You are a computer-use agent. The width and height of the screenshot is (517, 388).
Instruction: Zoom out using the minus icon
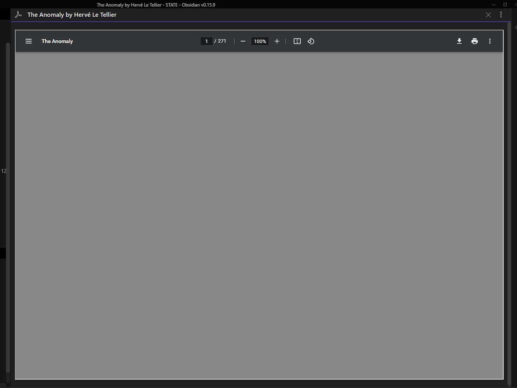pyautogui.click(x=243, y=41)
